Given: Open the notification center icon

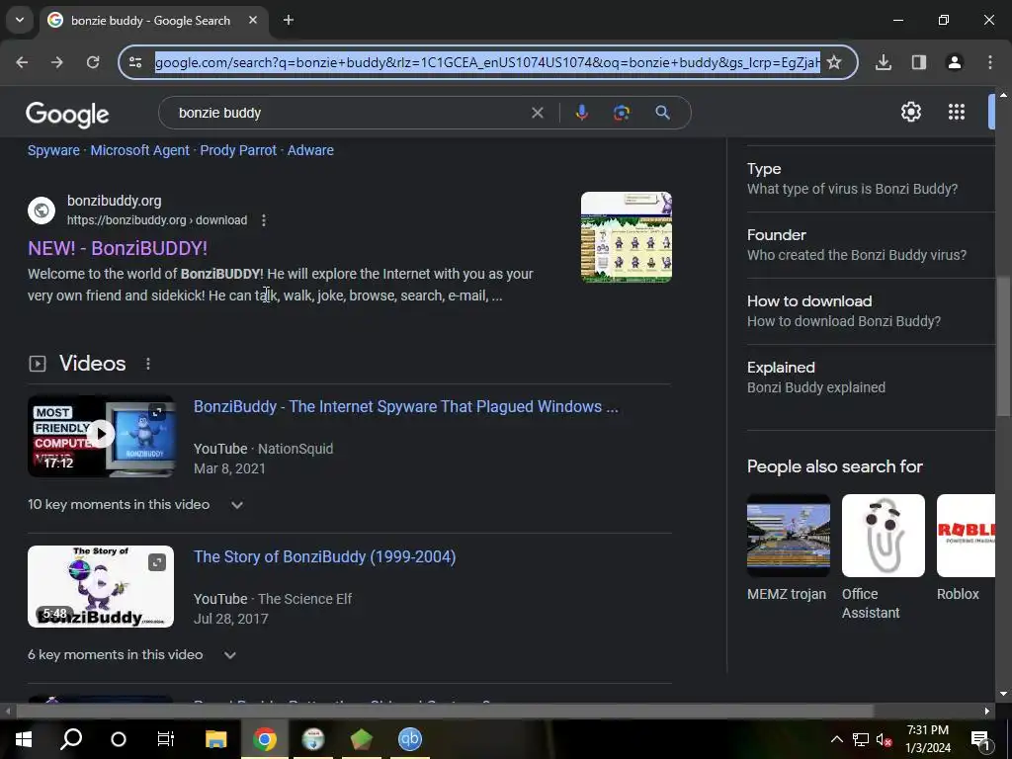Looking at the screenshot, I should [x=980, y=739].
